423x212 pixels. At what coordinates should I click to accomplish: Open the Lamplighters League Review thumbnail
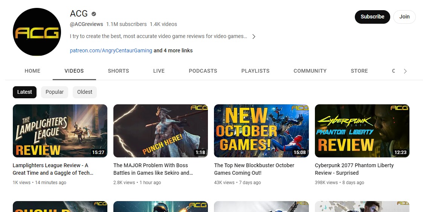pos(60,131)
